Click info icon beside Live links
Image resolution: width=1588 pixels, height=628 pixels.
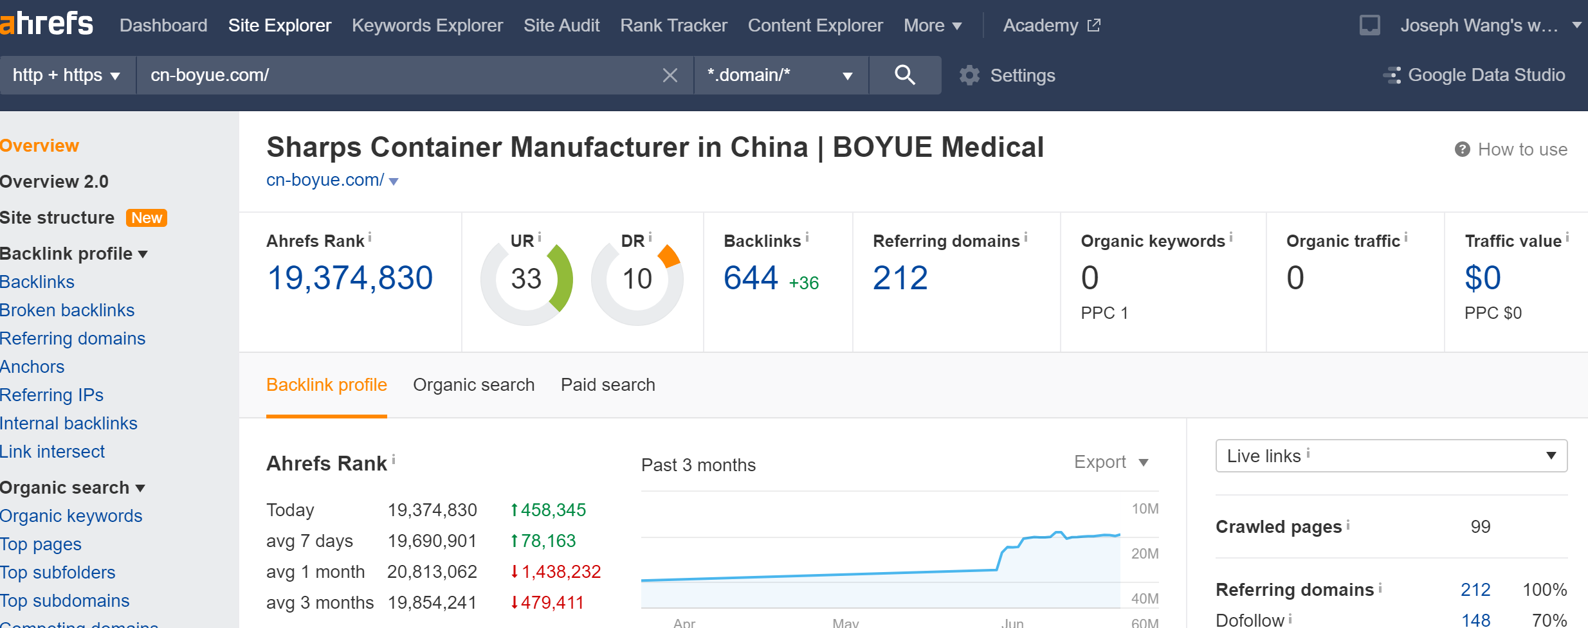coord(1308,453)
